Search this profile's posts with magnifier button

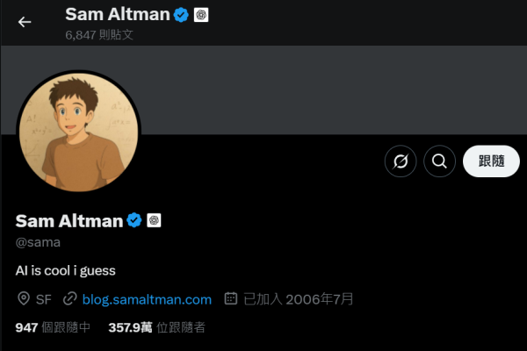pyautogui.click(x=439, y=161)
